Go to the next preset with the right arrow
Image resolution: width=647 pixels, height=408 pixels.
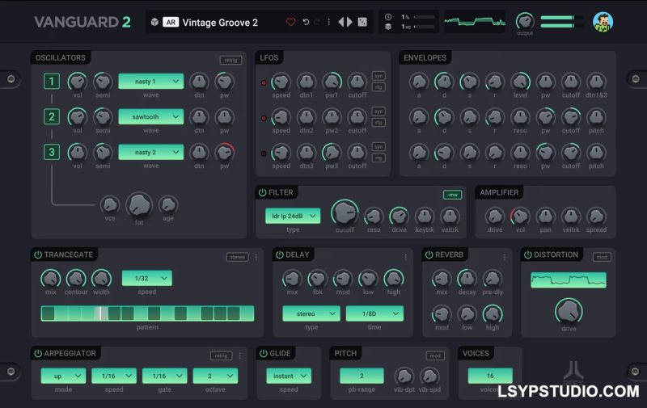point(349,22)
